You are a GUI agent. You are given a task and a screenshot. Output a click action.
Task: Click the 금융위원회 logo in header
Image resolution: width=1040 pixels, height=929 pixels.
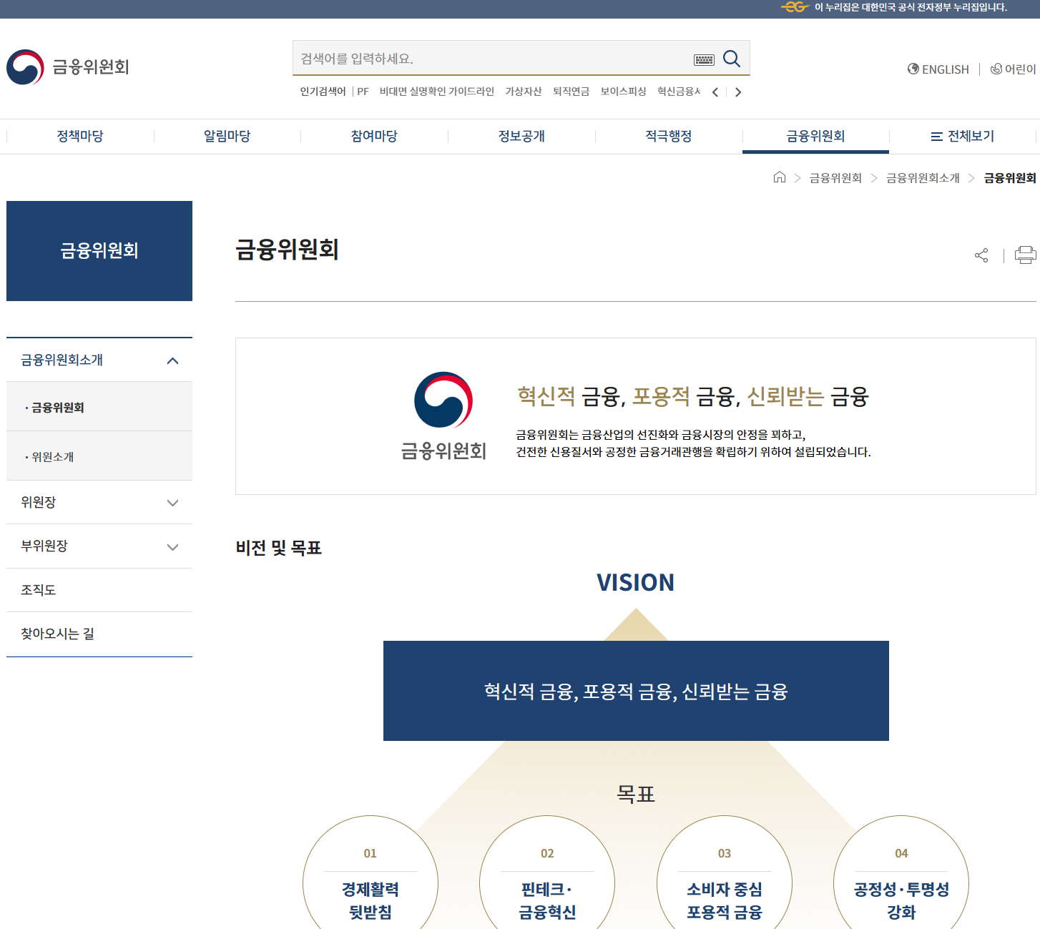pyautogui.click(x=68, y=67)
